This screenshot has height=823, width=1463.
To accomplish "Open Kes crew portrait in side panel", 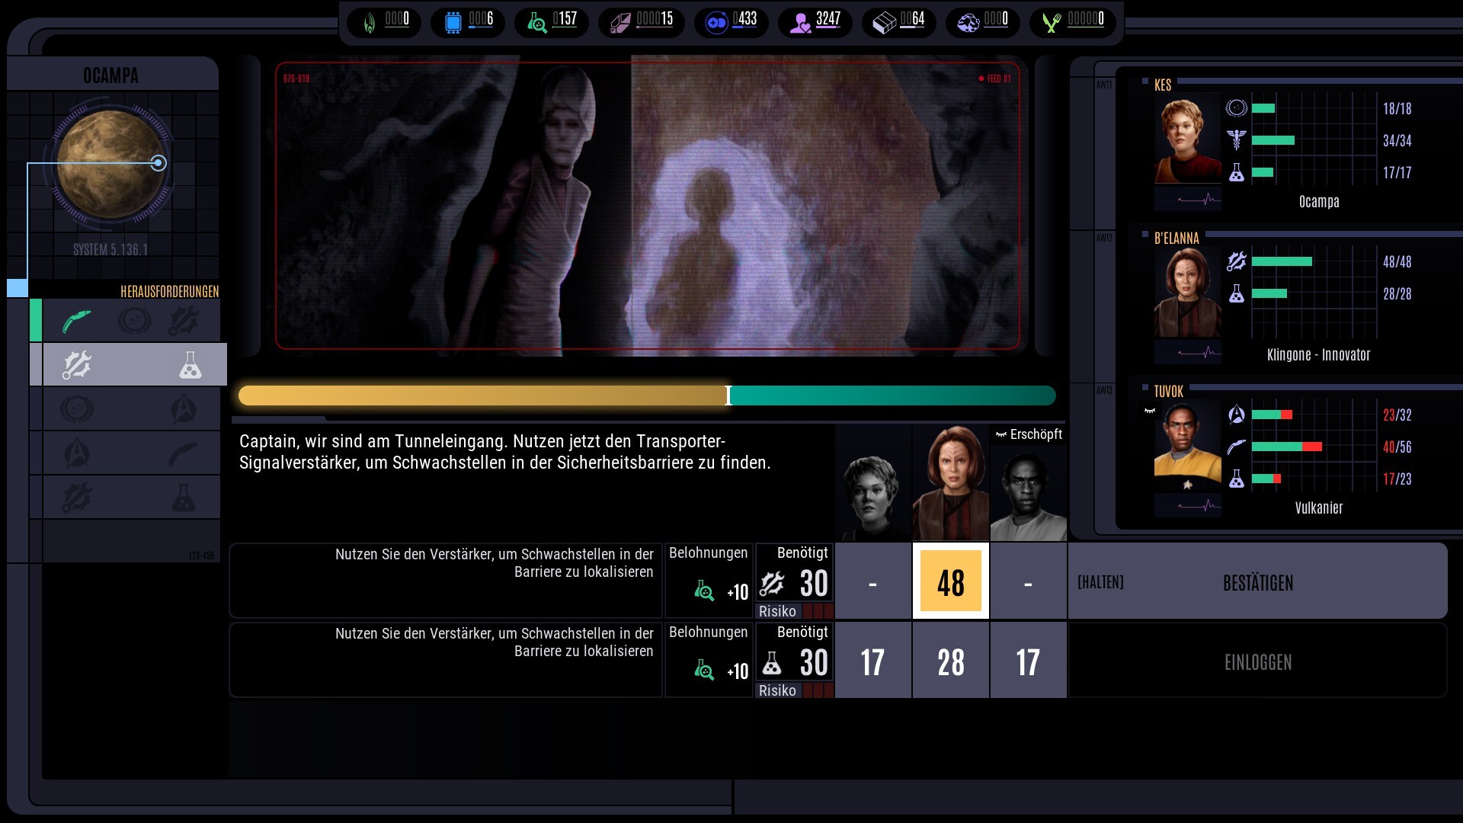I will [1187, 139].
